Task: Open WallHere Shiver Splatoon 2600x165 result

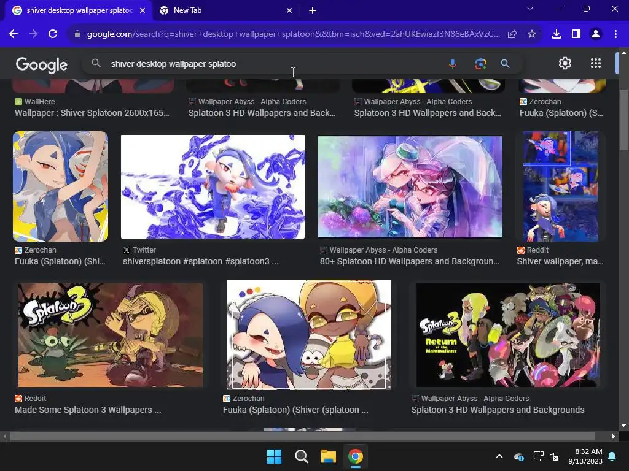Action: [92, 113]
